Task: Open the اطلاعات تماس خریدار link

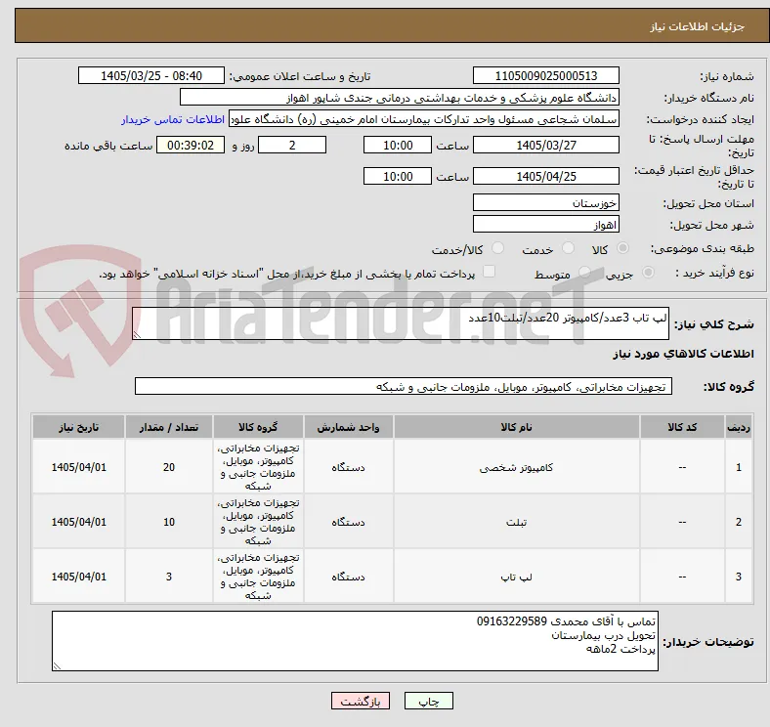Action: point(173,119)
